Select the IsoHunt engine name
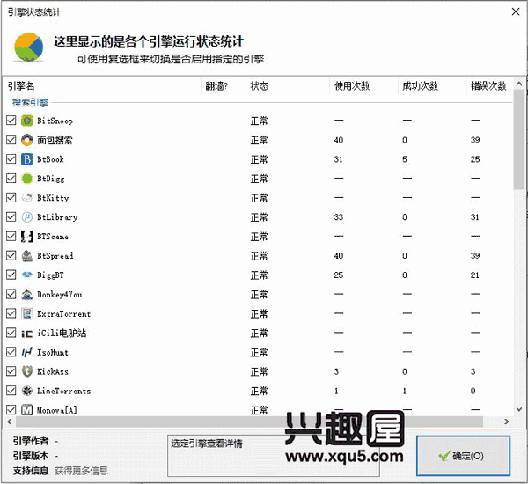This screenshot has height=484, width=528. [53, 353]
